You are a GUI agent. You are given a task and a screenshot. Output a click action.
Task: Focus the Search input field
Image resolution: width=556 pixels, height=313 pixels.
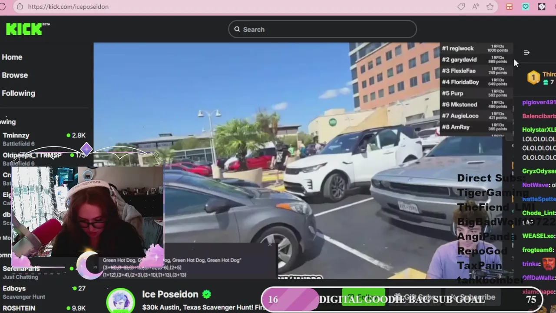pos(322,29)
